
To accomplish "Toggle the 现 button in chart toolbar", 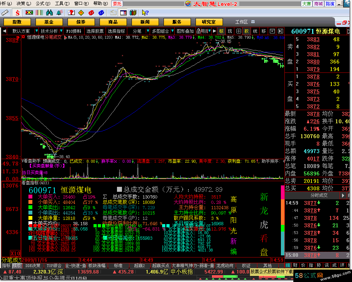I will (x=230, y=31).
